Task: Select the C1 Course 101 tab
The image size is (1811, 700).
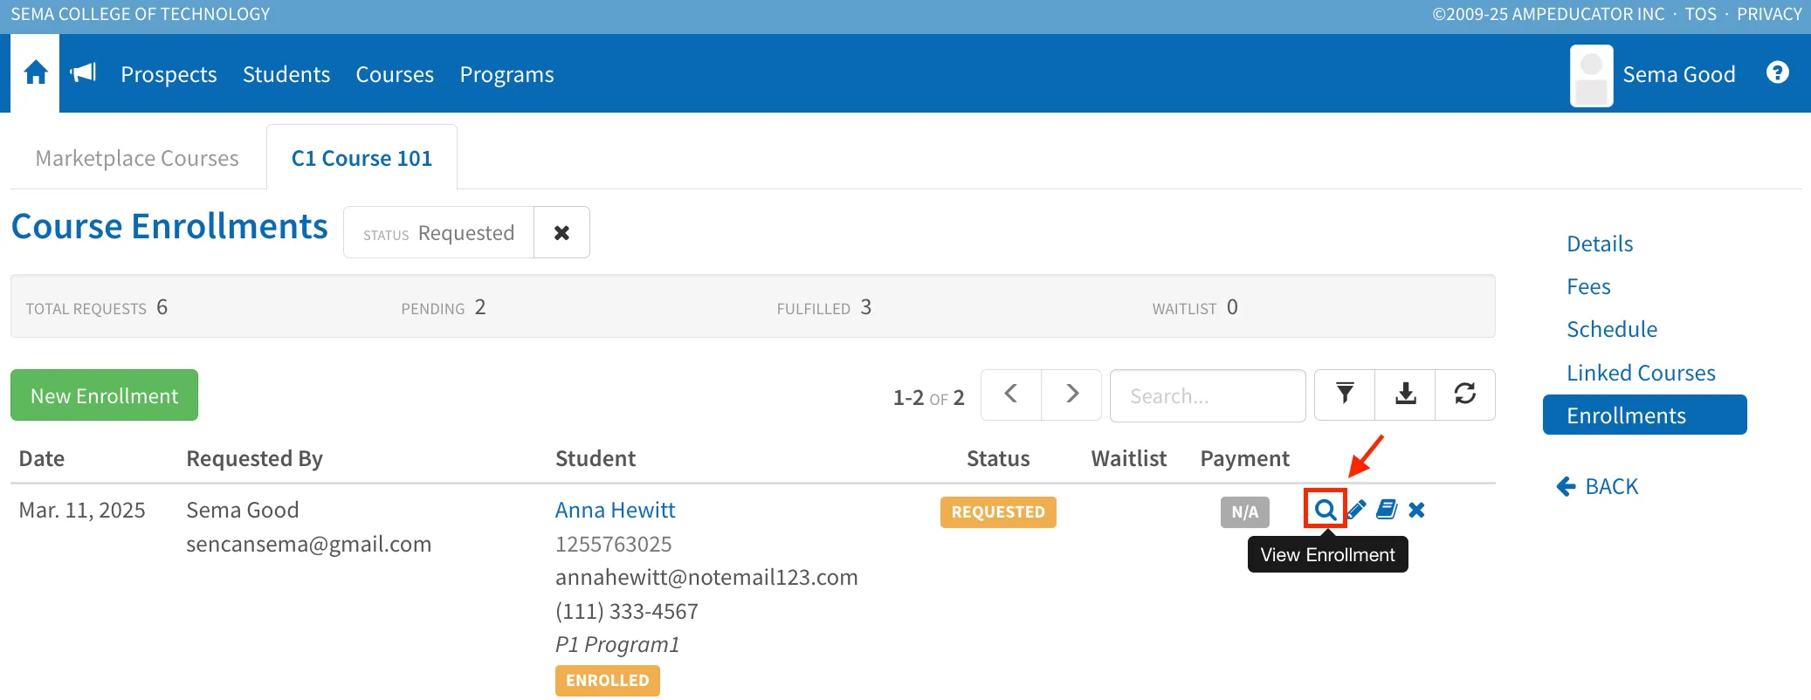Action: tap(362, 158)
